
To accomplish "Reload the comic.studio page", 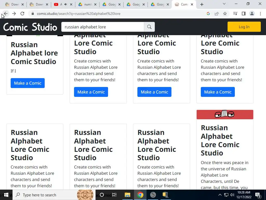I will point(22,14).
